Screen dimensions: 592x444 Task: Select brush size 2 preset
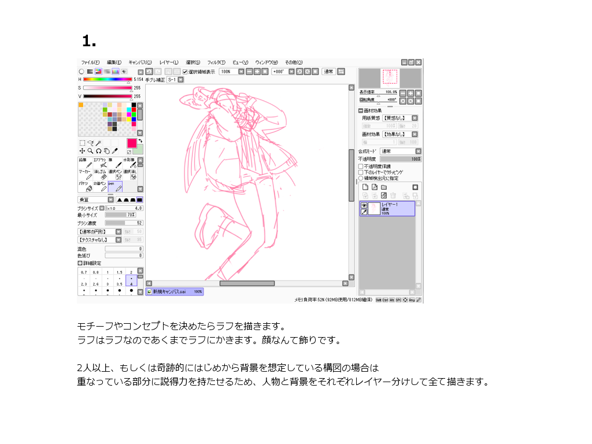coord(131,272)
